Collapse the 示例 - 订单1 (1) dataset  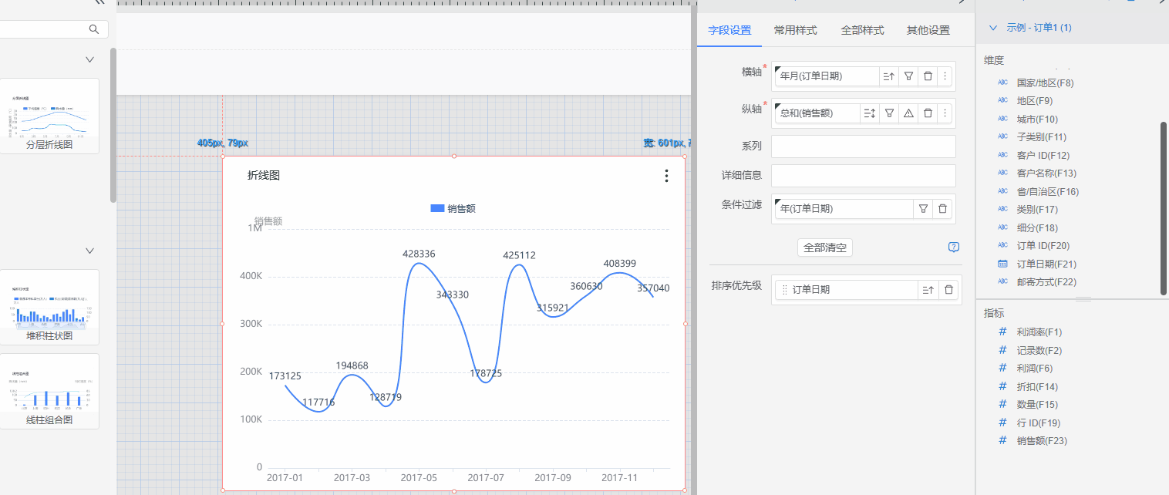coord(992,28)
